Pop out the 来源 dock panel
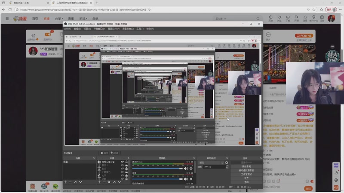 [128, 158]
